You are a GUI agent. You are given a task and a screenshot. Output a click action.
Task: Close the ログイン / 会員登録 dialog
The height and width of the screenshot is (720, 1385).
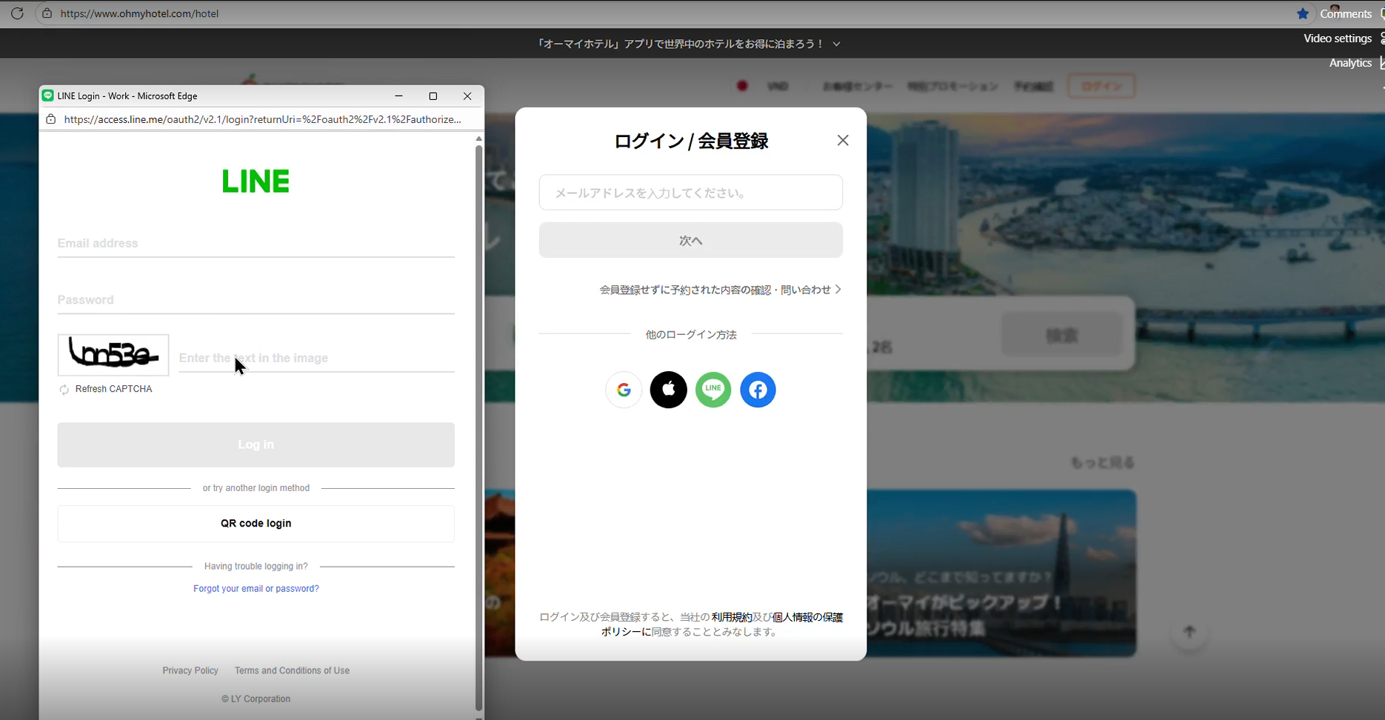[843, 141]
